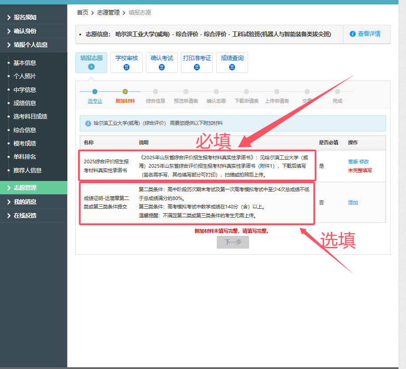
Task: Click the 修改 link for 承诺书
Action: [x=364, y=162]
